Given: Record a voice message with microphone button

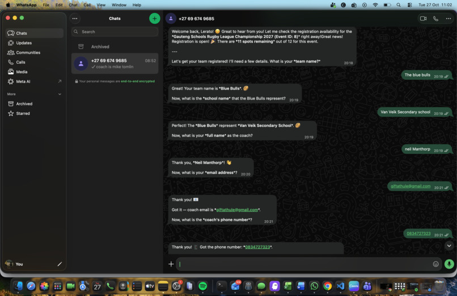Looking at the screenshot, I should click(449, 264).
